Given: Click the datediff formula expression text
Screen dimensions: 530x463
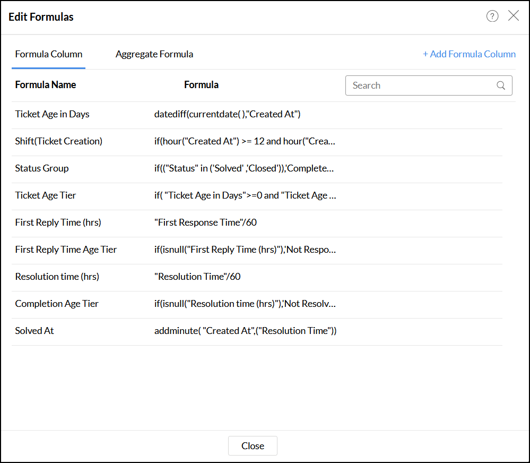Looking at the screenshot, I should pos(227,114).
